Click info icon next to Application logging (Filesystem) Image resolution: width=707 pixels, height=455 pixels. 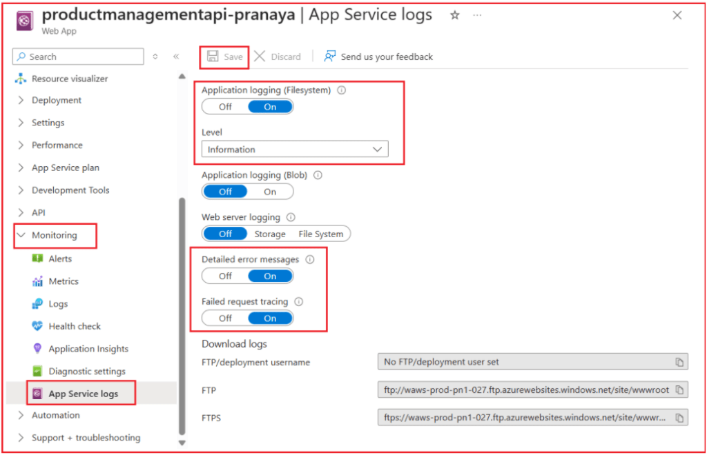(x=342, y=90)
